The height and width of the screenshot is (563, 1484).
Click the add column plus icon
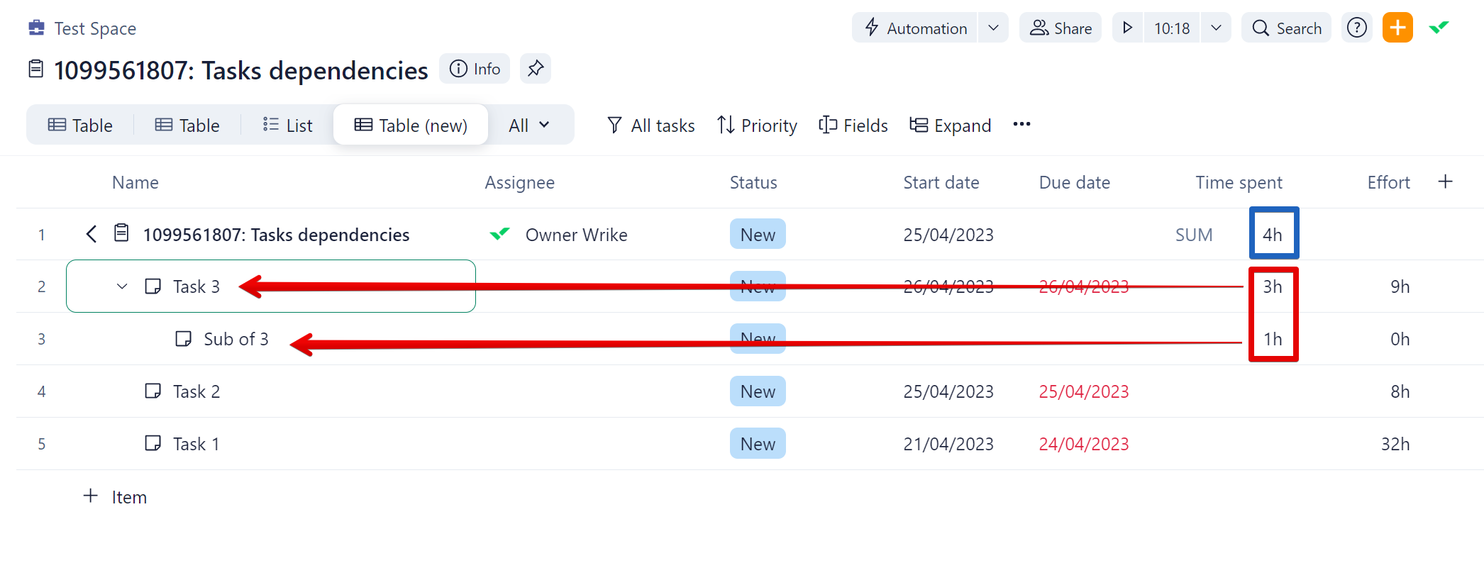pyautogui.click(x=1445, y=182)
